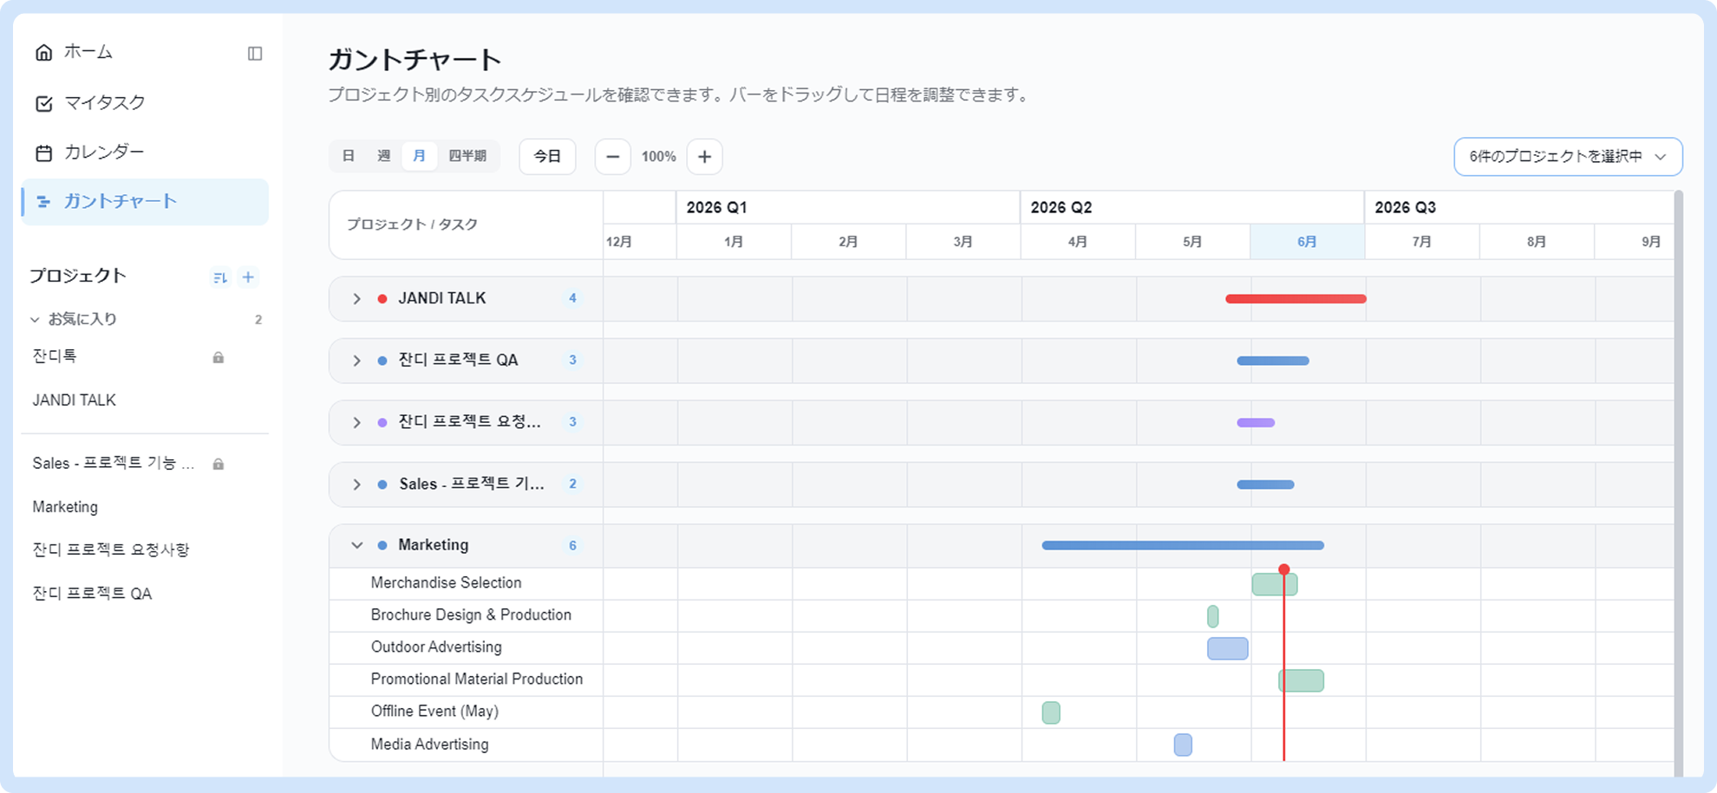Switch to 日 view

[x=349, y=156]
